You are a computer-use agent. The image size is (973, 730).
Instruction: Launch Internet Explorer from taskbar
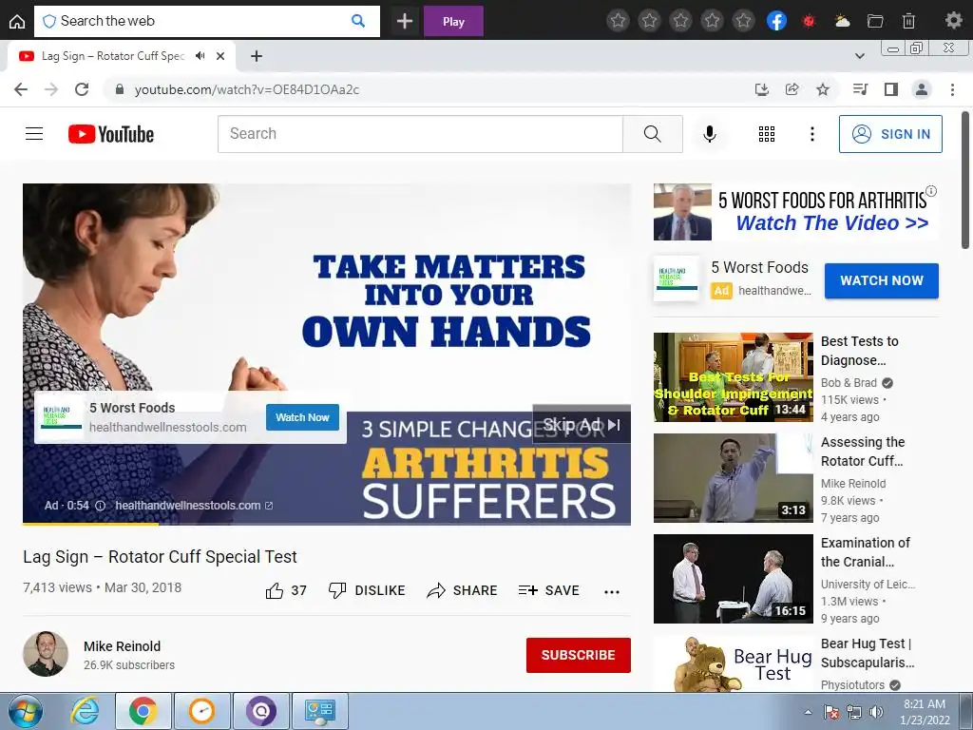(x=84, y=711)
